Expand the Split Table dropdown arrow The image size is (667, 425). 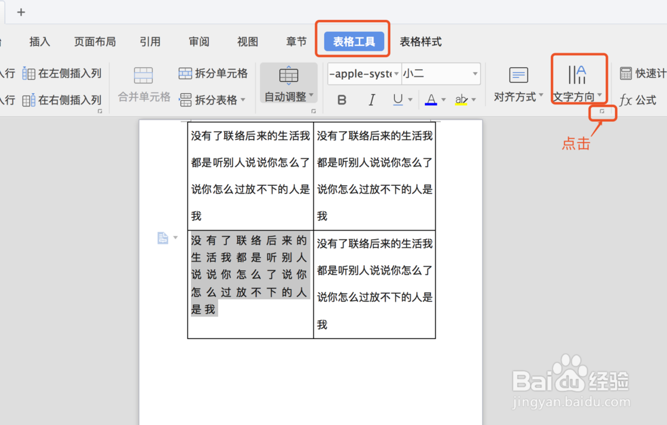pyautogui.click(x=237, y=100)
